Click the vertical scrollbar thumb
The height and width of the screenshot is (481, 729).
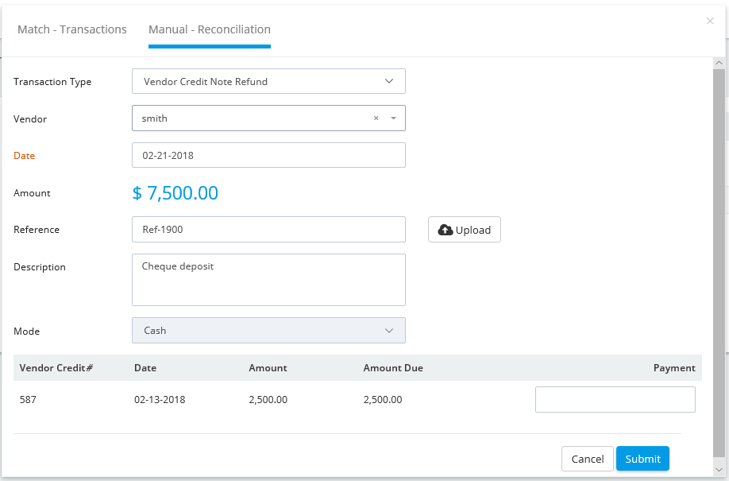[x=719, y=263]
